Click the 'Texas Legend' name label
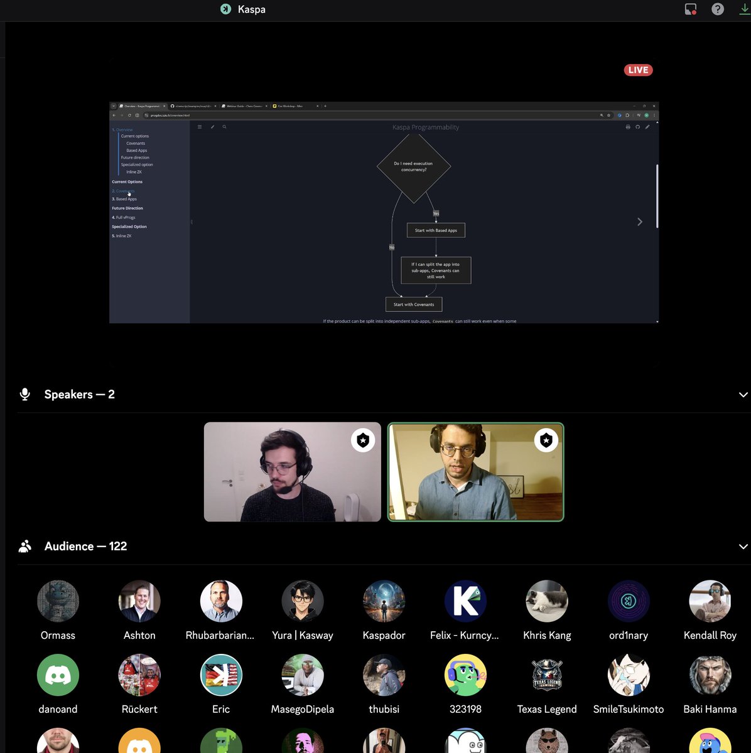Screen dimensions: 751x753 coord(547,709)
